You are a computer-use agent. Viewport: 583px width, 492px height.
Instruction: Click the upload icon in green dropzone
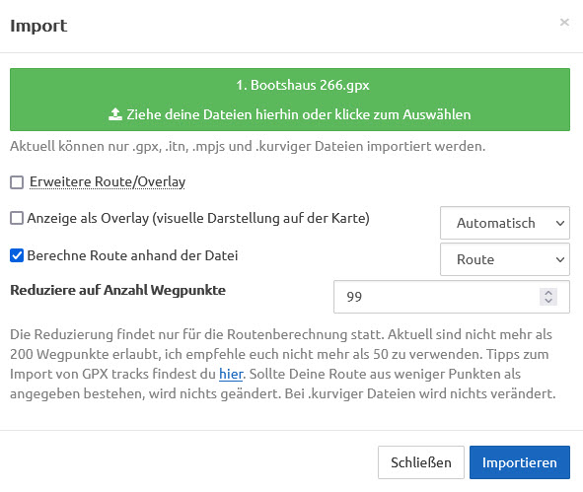pyautogui.click(x=115, y=114)
